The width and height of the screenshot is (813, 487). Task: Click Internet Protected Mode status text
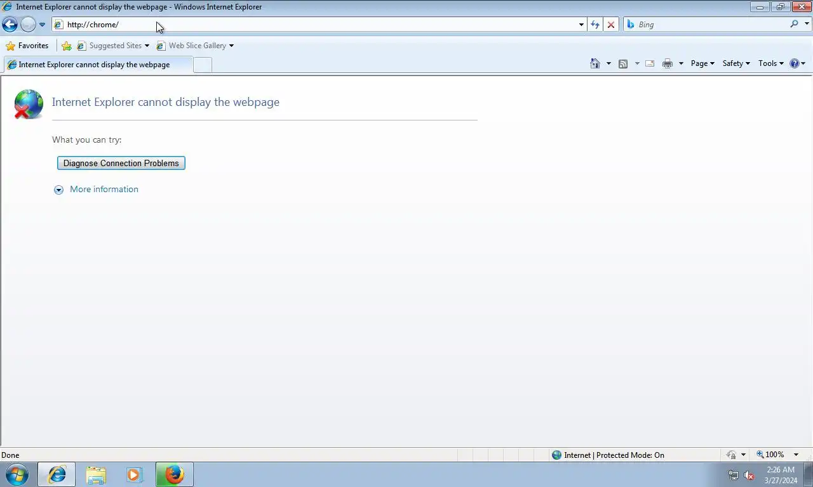point(614,455)
